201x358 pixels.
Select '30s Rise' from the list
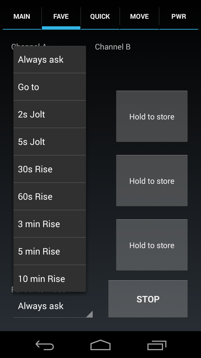point(50,169)
